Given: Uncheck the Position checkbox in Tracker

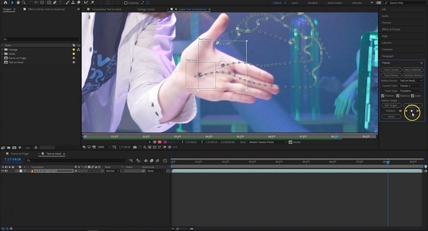Looking at the screenshot, I should (x=383, y=95).
